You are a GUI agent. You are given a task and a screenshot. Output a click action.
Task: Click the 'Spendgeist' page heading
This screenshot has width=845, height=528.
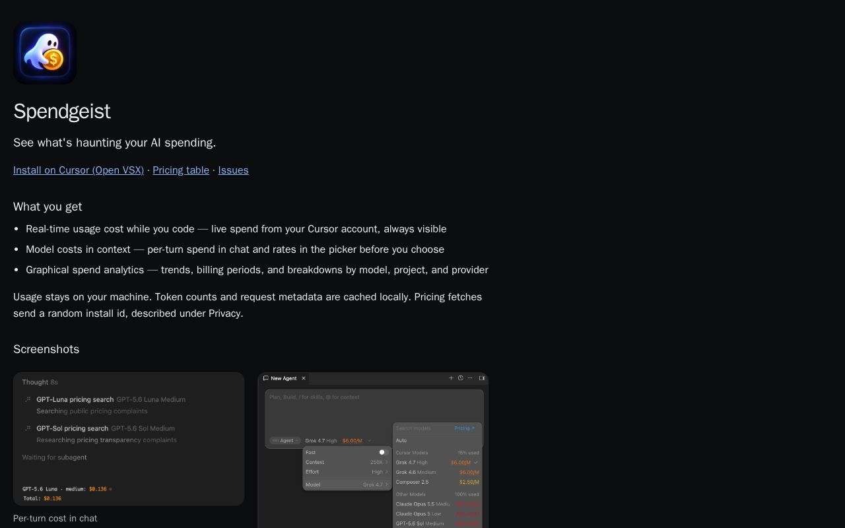[62, 111]
